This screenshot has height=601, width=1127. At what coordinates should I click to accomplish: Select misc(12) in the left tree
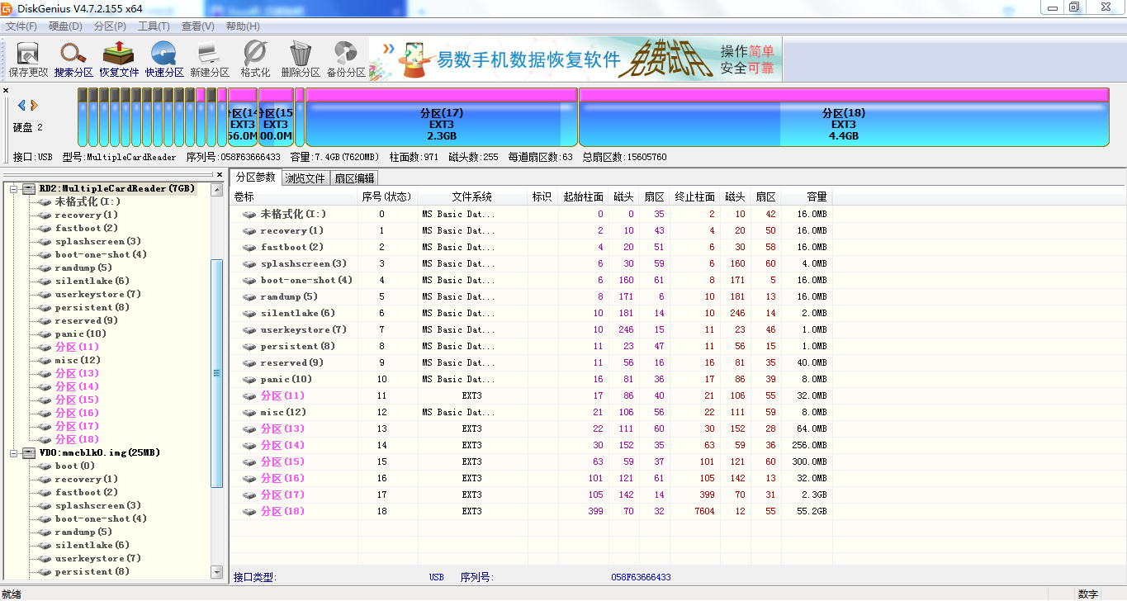coord(78,360)
